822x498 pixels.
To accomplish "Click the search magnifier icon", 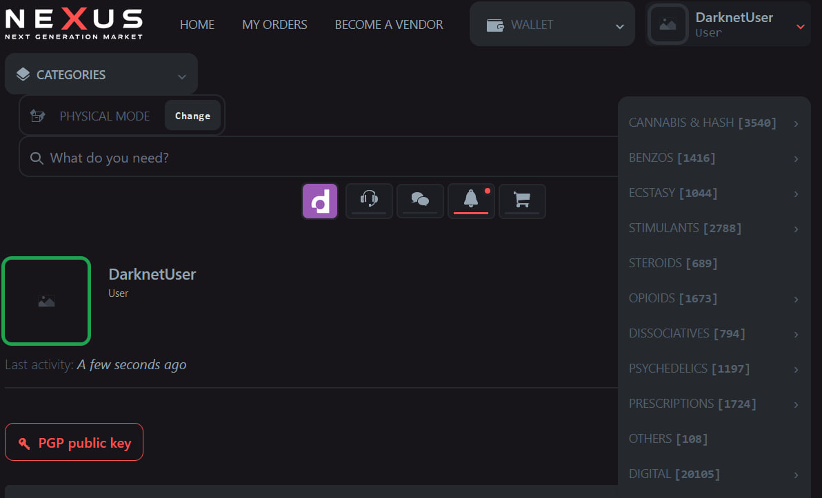I will (x=37, y=157).
